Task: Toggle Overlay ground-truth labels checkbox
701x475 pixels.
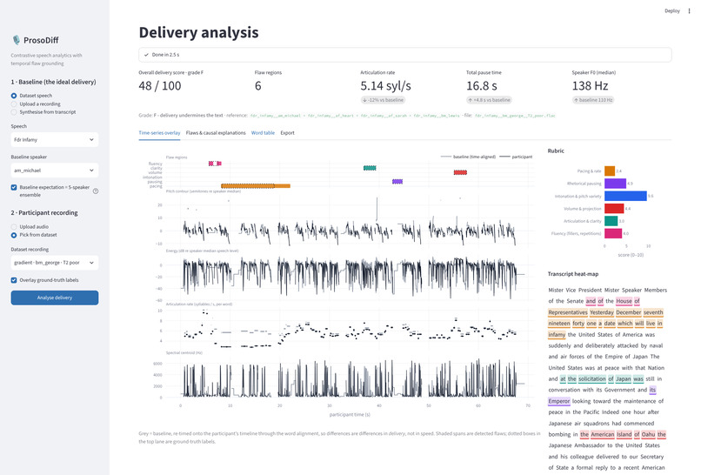Action: (14, 280)
